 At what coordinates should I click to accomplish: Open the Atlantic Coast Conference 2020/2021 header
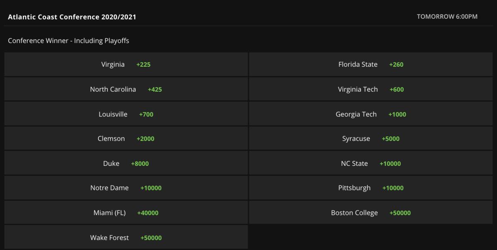(x=72, y=17)
